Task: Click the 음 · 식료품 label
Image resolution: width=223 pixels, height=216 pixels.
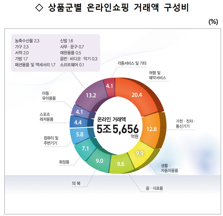Action: tap(154, 188)
